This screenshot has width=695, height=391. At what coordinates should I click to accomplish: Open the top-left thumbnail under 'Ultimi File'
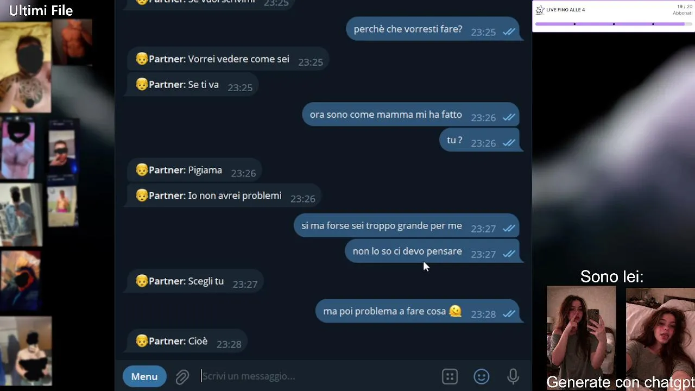coord(26,66)
